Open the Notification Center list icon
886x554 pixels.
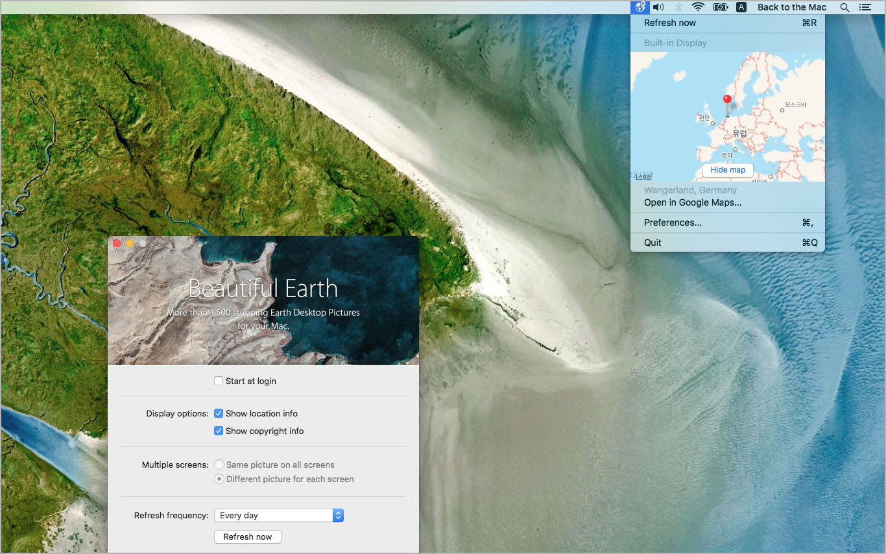tap(865, 7)
